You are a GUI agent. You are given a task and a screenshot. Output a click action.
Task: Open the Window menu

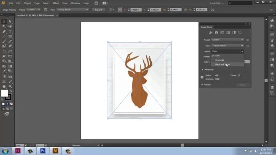(75, 3)
